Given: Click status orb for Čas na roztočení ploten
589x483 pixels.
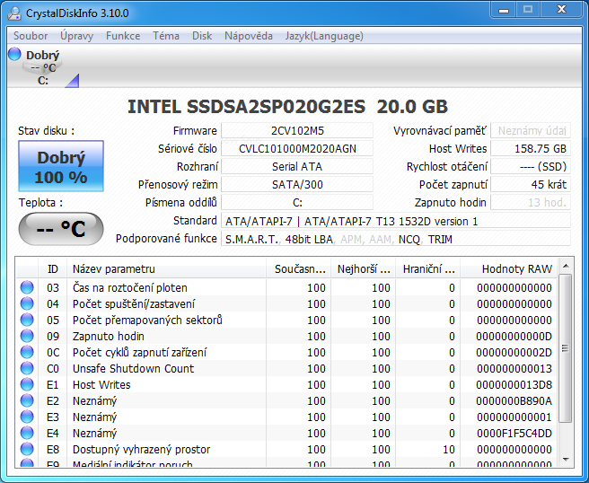Looking at the screenshot, I should (x=27, y=288).
